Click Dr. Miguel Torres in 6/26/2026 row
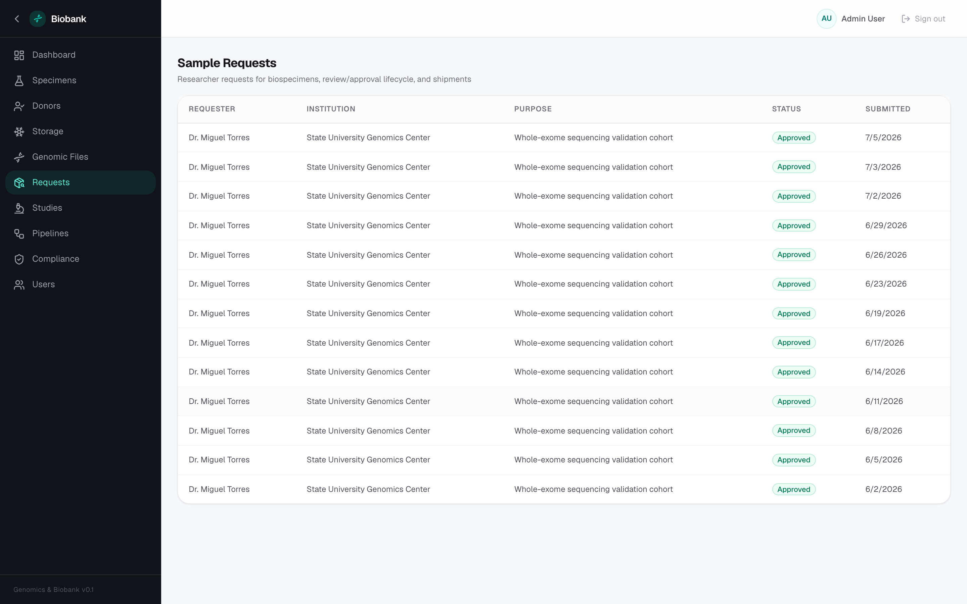The image size is (967, 604). (219, 255)
